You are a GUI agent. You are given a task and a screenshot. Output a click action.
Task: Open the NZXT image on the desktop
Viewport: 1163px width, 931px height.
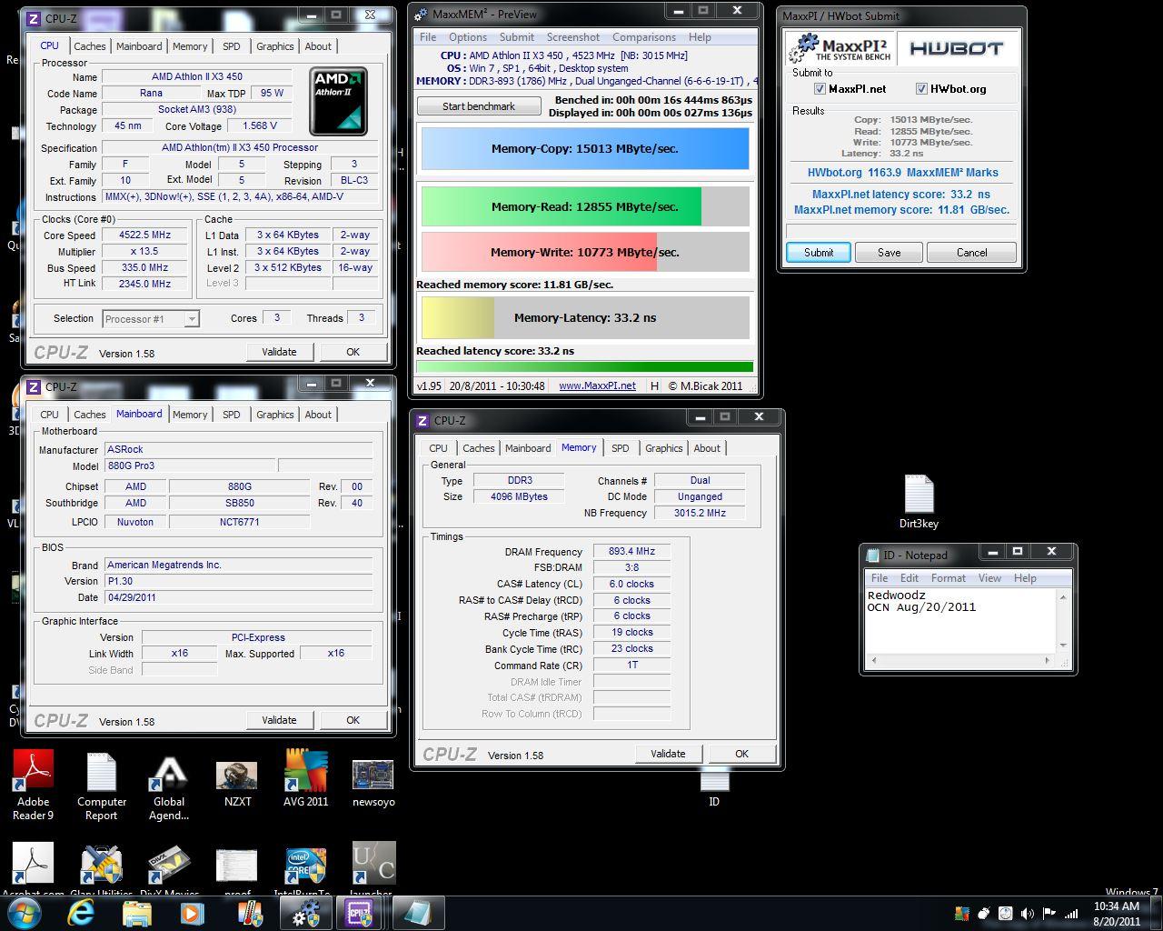coord(237,784)
